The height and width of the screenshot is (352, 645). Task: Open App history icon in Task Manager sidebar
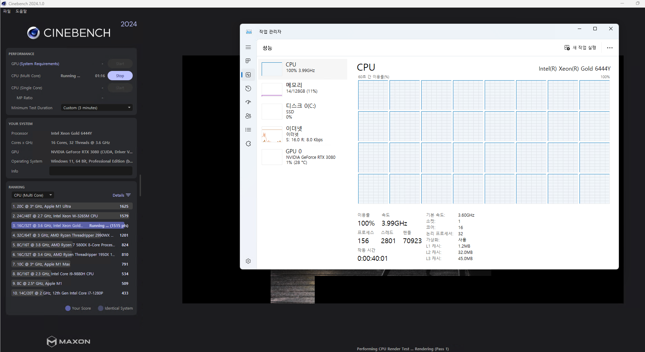[x=248, y=89]
